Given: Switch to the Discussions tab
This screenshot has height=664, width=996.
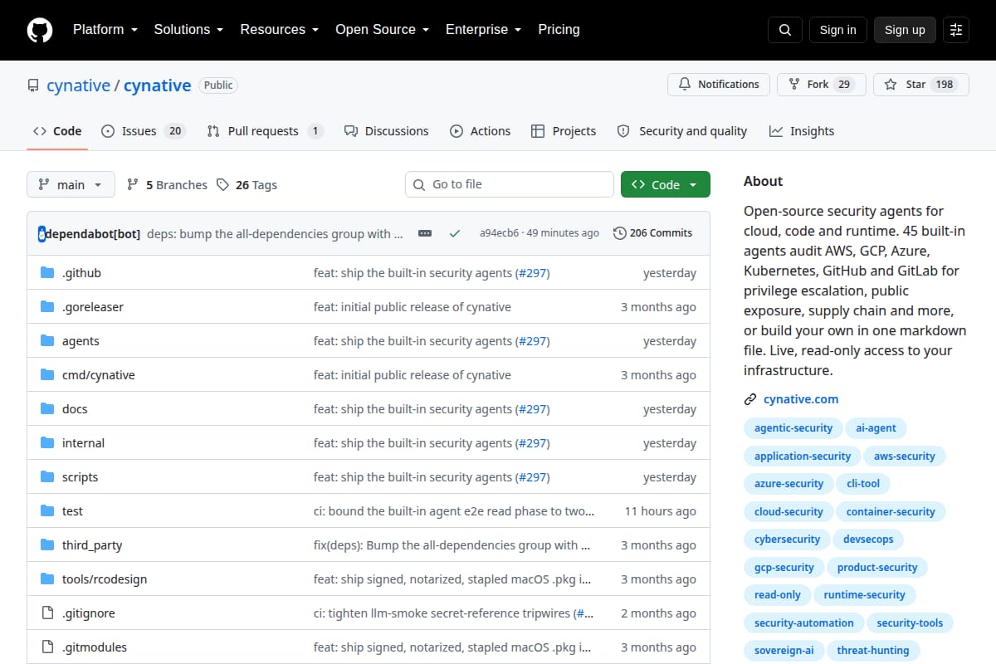Looking at the screenshot, I should coord(387,131).
